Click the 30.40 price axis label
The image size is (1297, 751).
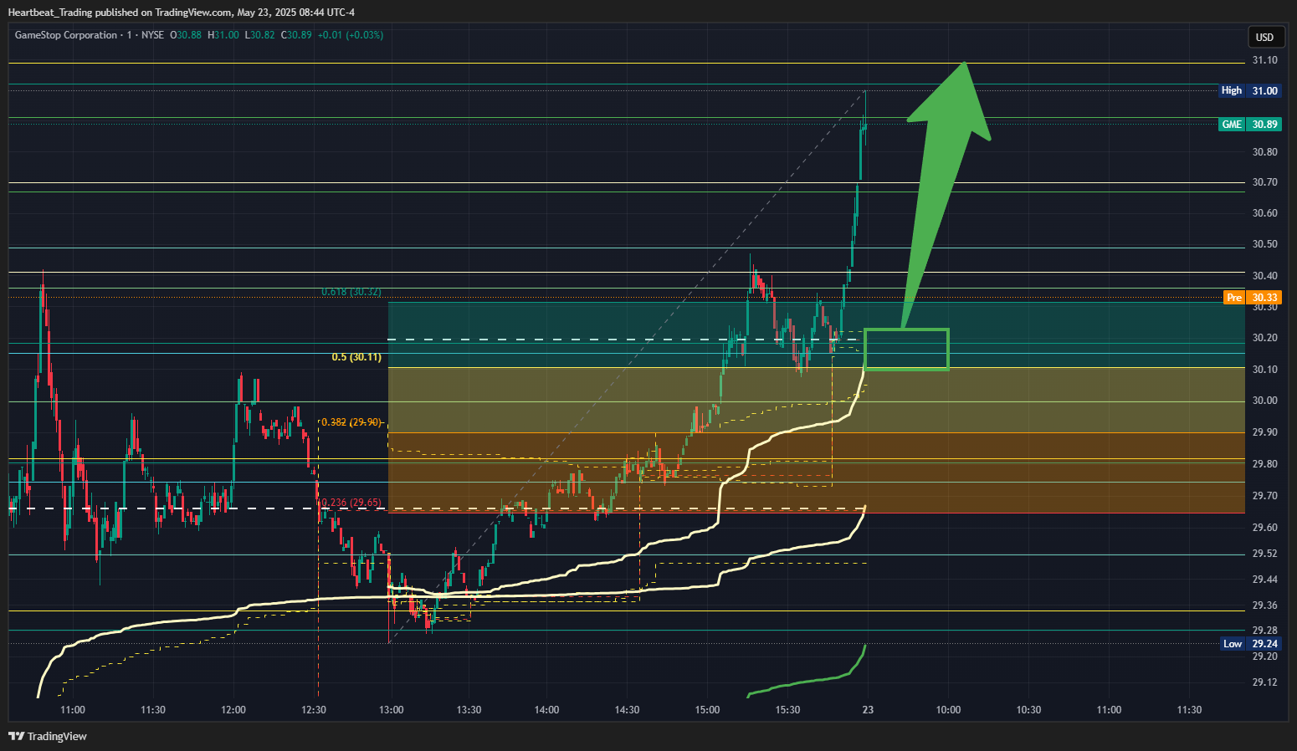[x=1264, y=276]
